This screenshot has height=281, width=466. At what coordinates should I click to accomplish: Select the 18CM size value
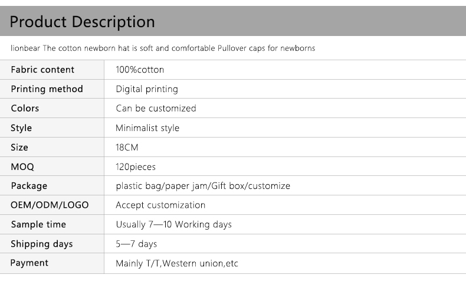(x=127, y=148)
